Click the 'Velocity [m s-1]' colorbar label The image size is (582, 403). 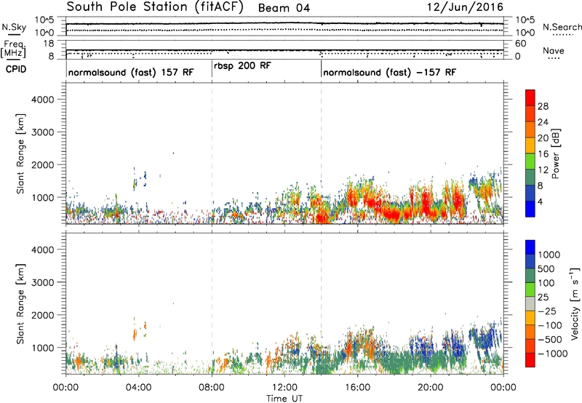click(575, 303)
